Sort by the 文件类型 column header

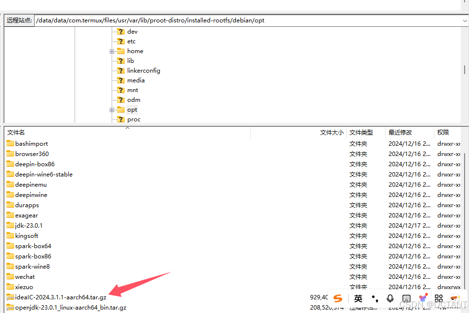coord(366,133)
